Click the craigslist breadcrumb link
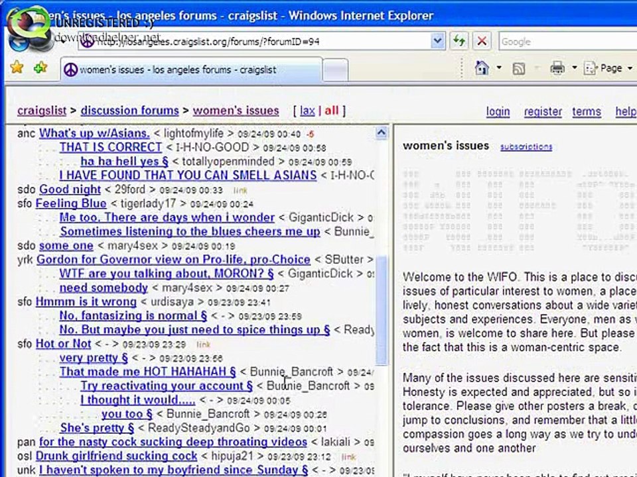This screenshot has height=477, width=637. point(42,111)
